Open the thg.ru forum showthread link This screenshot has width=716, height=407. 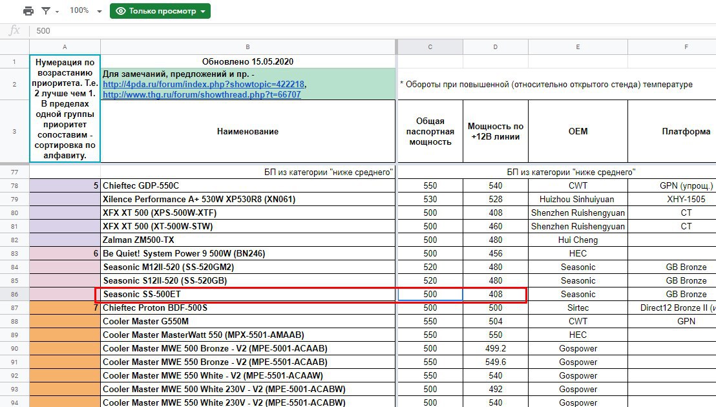[x=202, y=94]
